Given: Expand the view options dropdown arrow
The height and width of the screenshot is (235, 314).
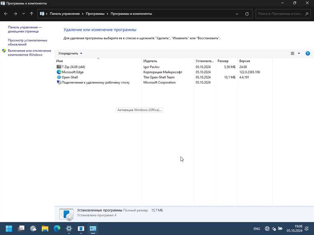Looking at the screenshot, I should click(299, 54).
